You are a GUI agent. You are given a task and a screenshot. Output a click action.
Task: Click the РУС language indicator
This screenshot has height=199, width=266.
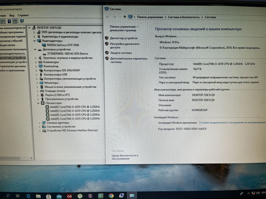264,193
